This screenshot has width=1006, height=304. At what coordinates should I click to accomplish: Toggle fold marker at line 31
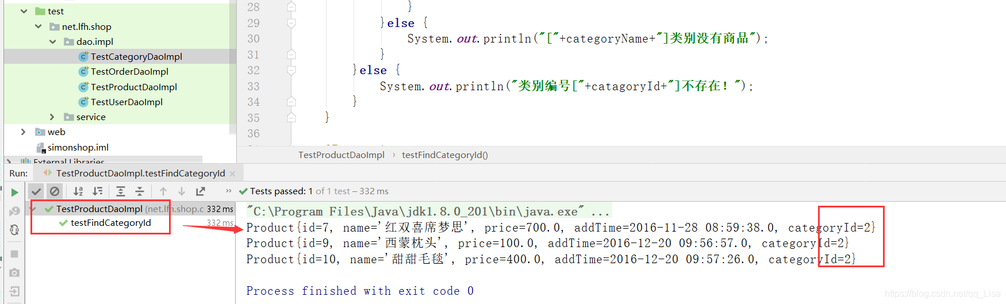coord(291,55)
